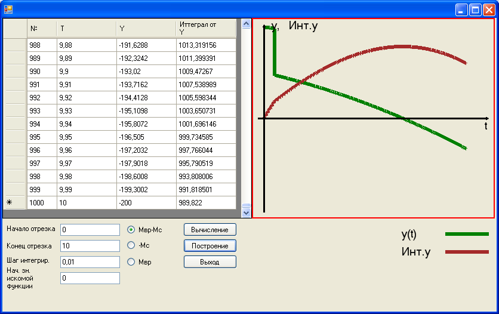The height and width of the screenshot is (314, 499).
Task: Select the -Мс radio button
Action: point(131,245)
